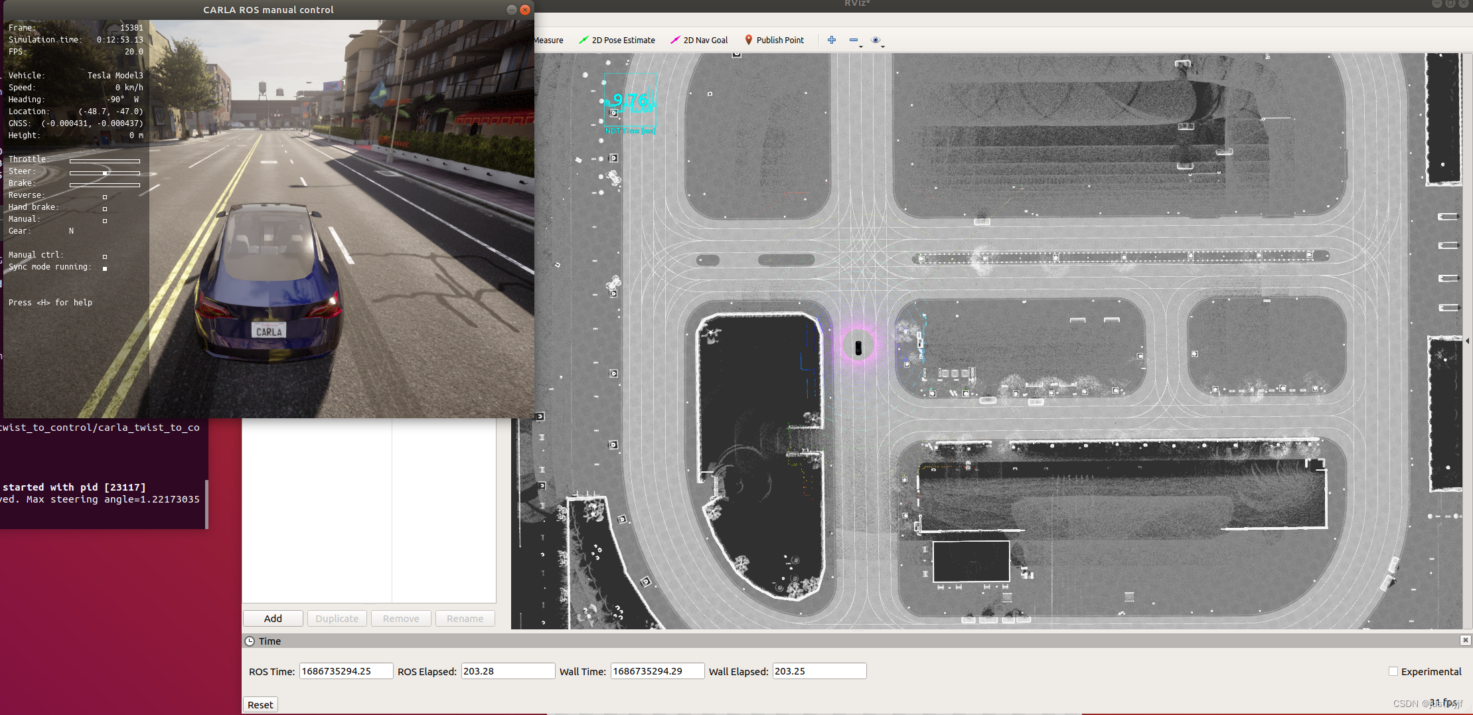Activate the Publish Point tool
1473x715 pixels.
tap(774, 40)
